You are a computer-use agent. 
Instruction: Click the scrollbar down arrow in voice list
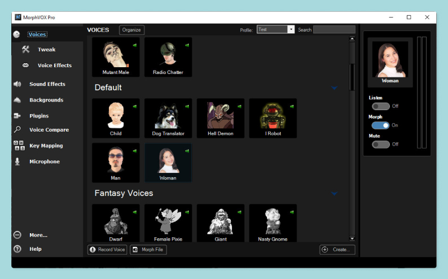[x=352, y=239]
